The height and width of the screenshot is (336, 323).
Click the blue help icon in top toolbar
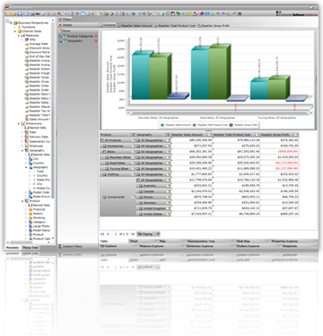134,13
